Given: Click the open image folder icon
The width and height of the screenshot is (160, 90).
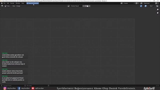Looking at the screenshot, I should point(87,6).
